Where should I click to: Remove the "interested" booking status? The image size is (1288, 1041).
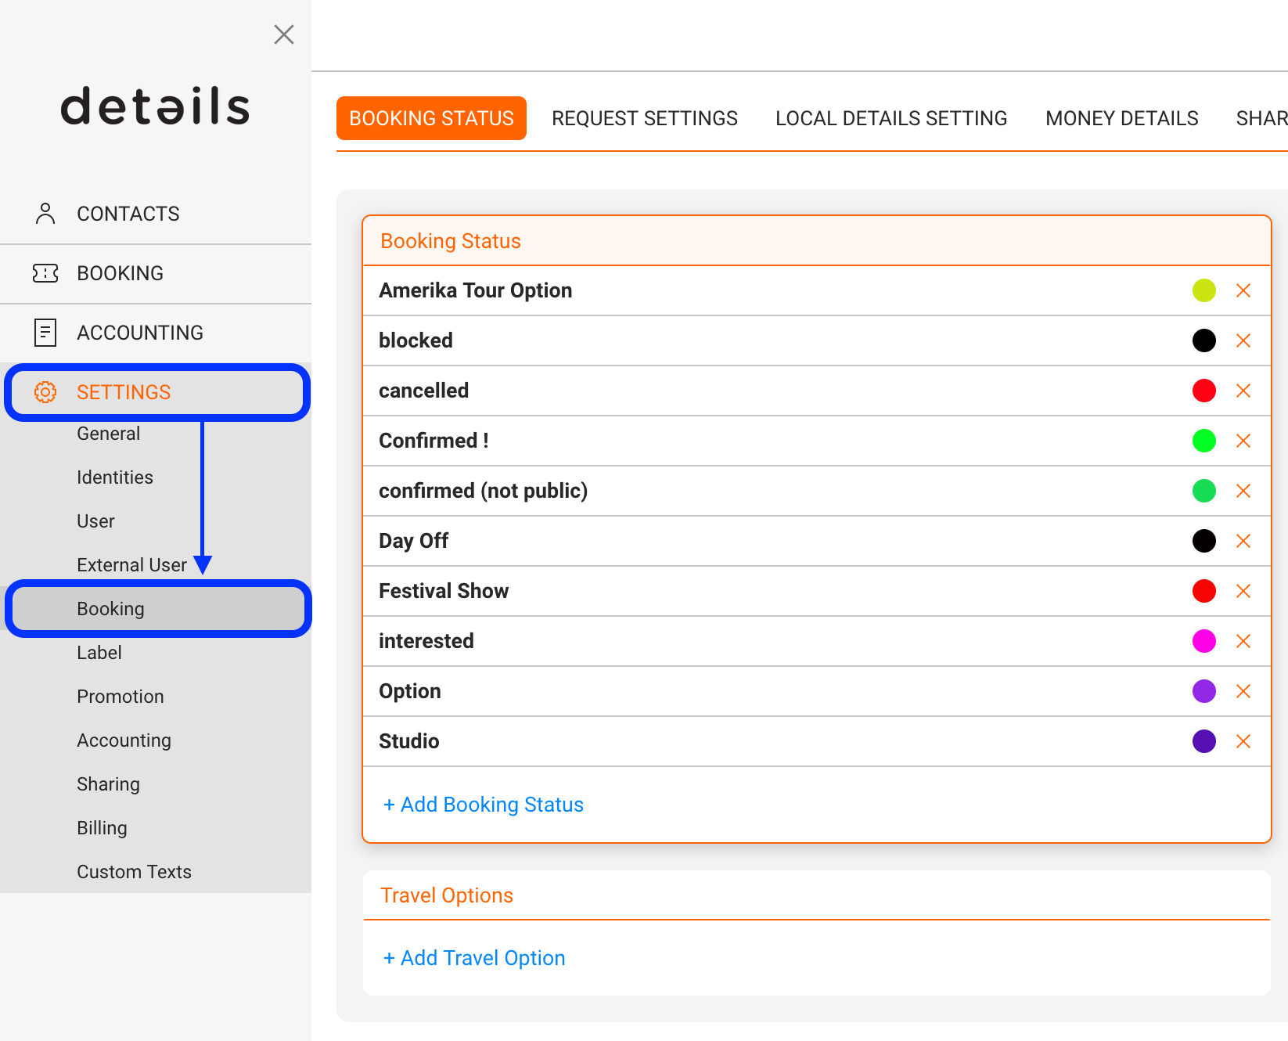point(1243,641)
